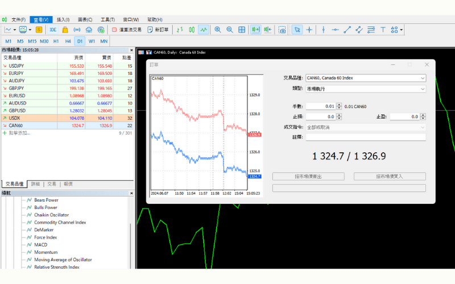Zoom out on the chart

tap(230, 30)
